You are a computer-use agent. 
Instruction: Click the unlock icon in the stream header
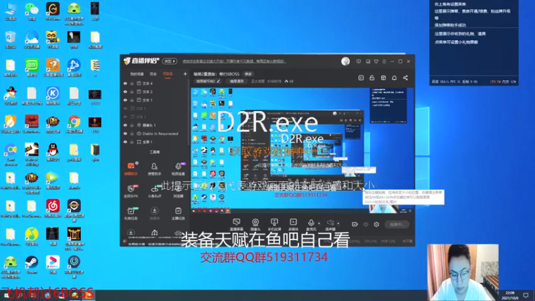point(372,78)
